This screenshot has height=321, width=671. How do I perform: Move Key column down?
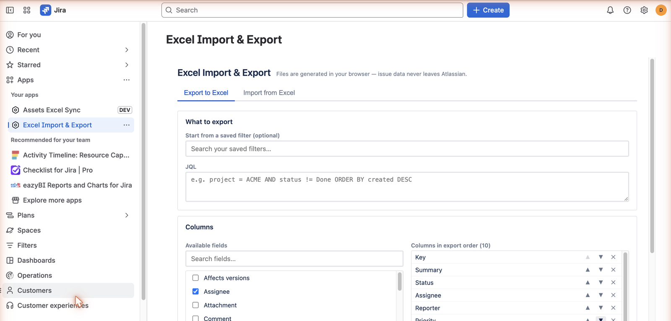click(601, 257)
